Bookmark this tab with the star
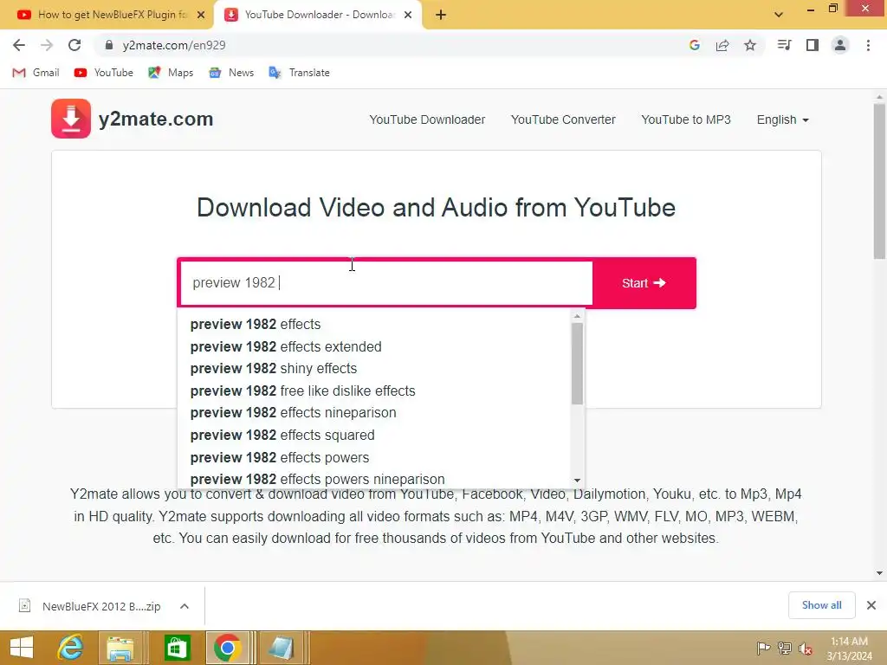Screen dimensions: 887x665 click(x=750, y=45)
